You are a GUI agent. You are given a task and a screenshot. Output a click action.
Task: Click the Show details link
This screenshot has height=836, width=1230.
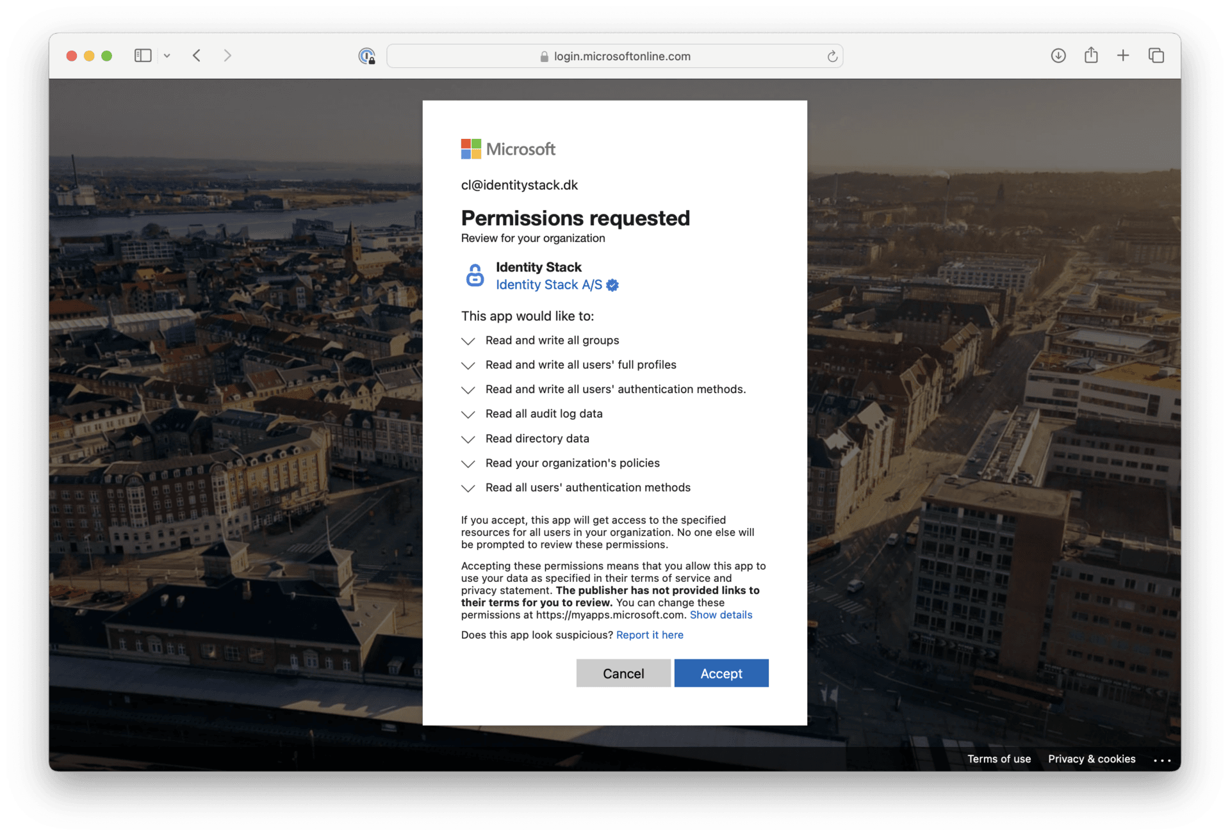[721, 615]
